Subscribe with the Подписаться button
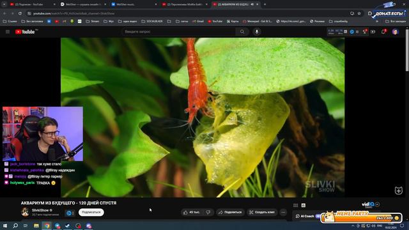Screen dimensions: 409x230 (91, 212)
